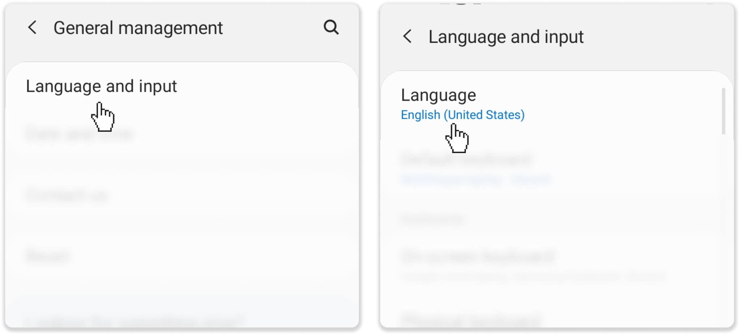Open the blurred Default keyboard setting
This screenshot has height=335, width=740.
click(466, 159)
